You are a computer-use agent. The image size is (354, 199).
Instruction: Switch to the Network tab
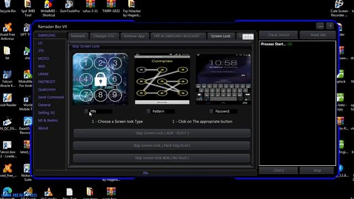[x=78, y=36]
